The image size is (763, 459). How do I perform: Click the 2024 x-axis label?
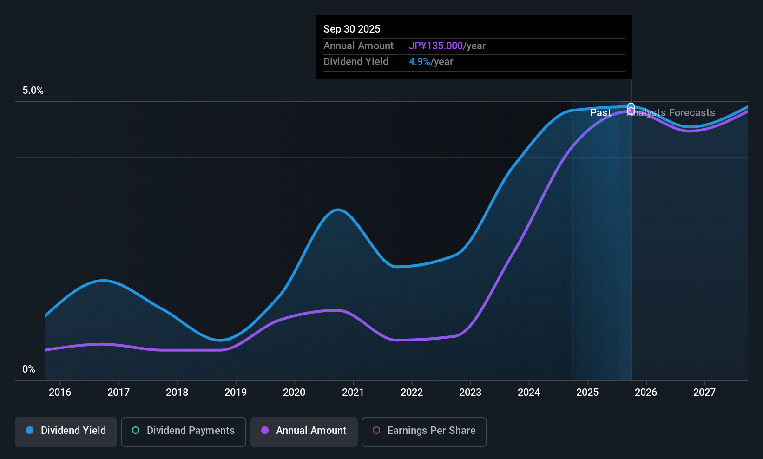tap(529, 393)
